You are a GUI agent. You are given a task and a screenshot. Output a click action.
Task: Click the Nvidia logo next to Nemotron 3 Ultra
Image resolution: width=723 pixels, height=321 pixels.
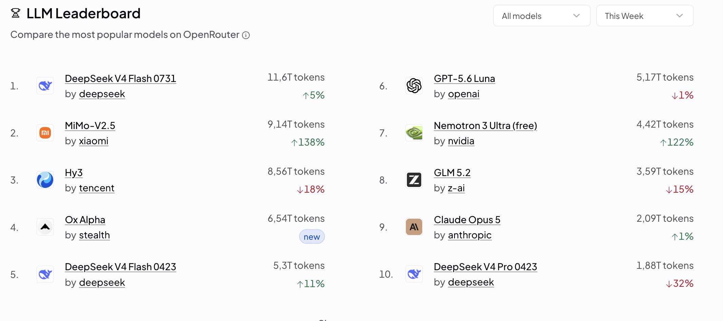coord(414,133)
